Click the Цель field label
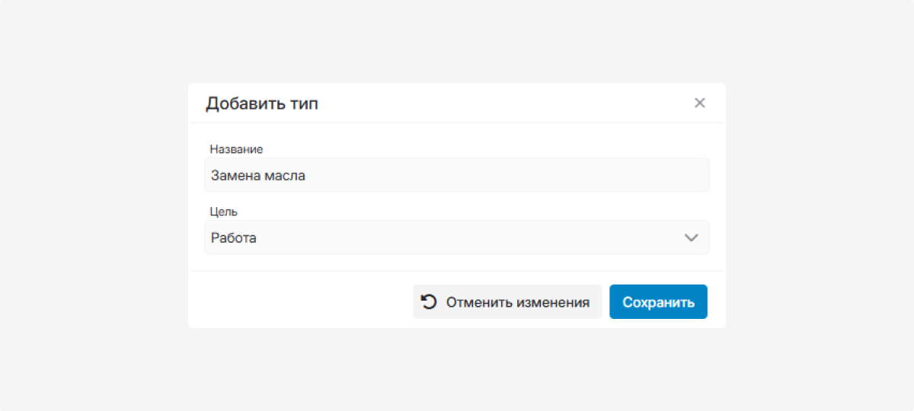The width and height of the screenshot is (914, 411). [224, 212]
